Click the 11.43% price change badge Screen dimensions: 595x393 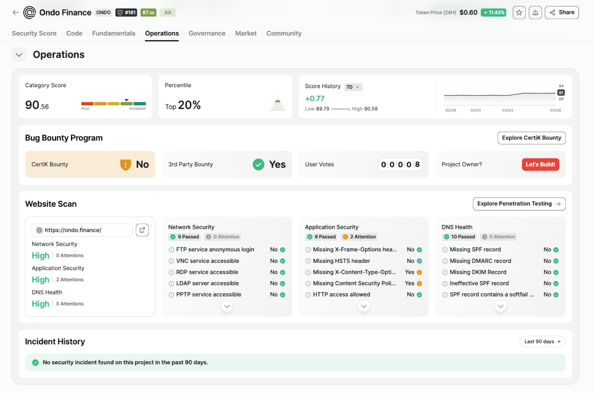pyautogui.click(x=493, y=13)
